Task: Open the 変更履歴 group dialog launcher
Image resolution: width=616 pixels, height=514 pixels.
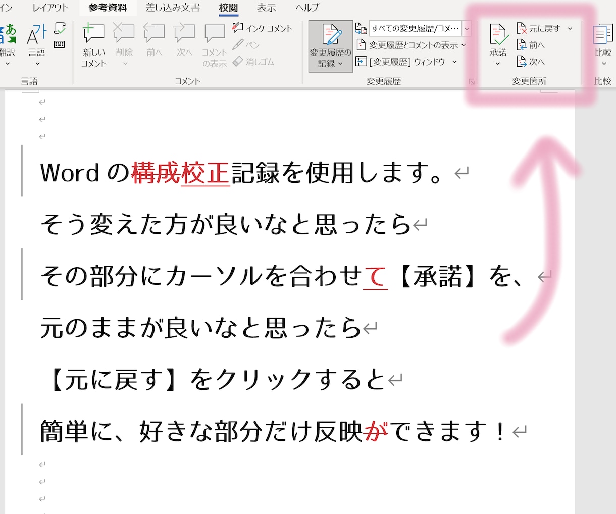Action: tap(472, 81)
